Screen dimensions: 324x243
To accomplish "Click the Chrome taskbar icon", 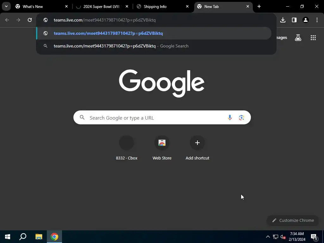I will (x=54, y=237).
